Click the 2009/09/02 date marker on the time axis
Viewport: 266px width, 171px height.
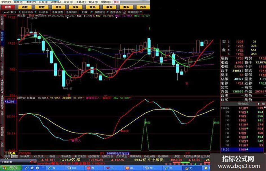pos(118,153)
